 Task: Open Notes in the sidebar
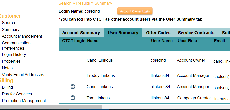[7, 68]
